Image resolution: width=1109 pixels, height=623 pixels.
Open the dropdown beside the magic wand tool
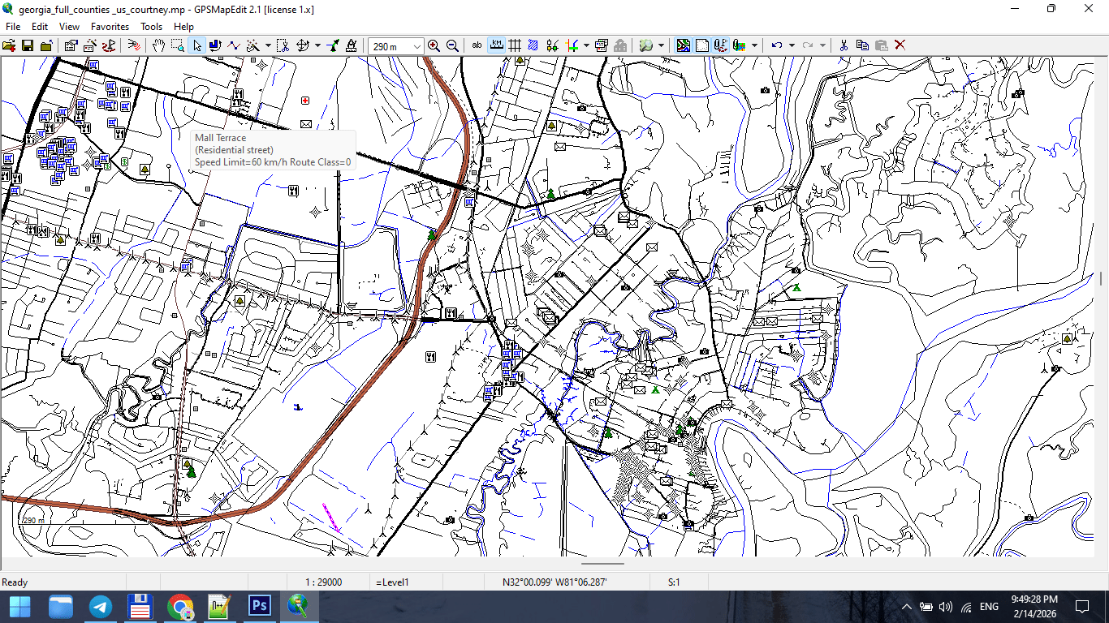point(267,45)
